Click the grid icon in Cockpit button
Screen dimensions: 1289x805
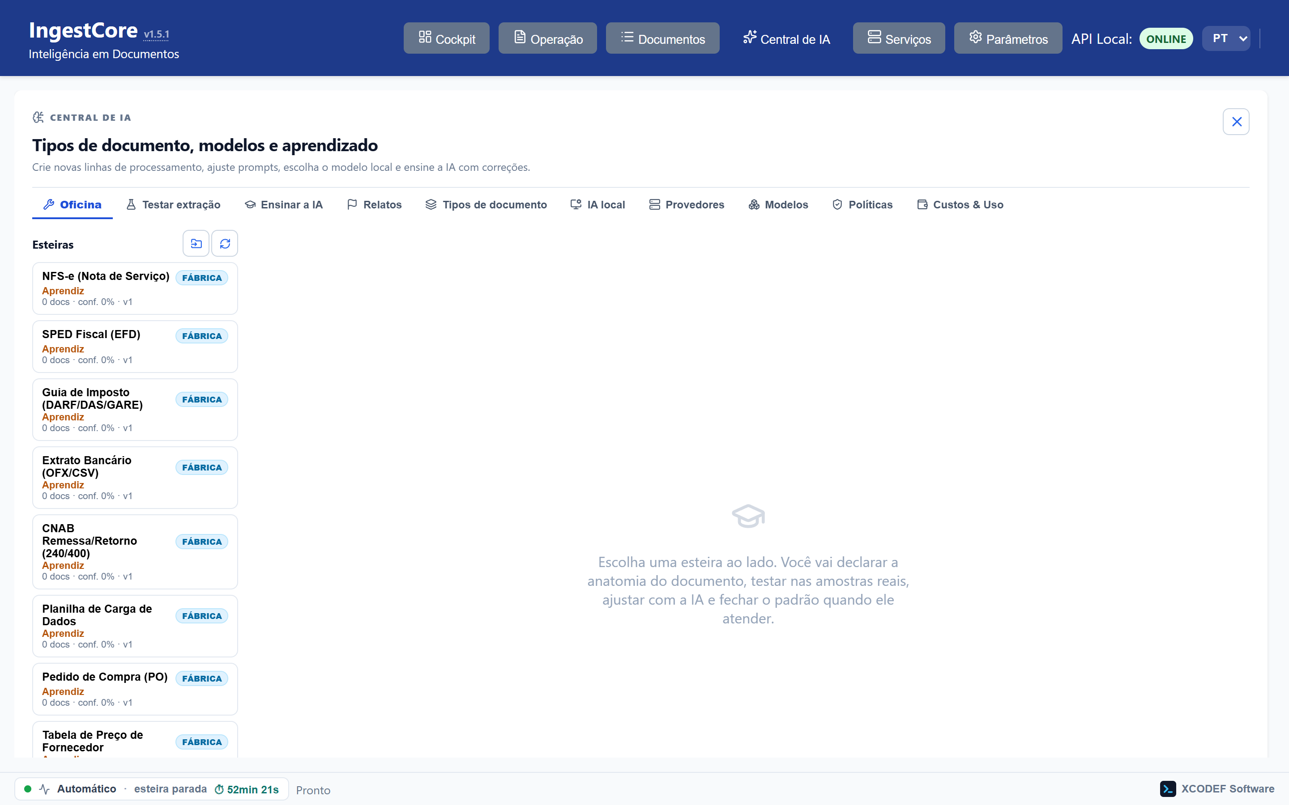pos(425,37)
